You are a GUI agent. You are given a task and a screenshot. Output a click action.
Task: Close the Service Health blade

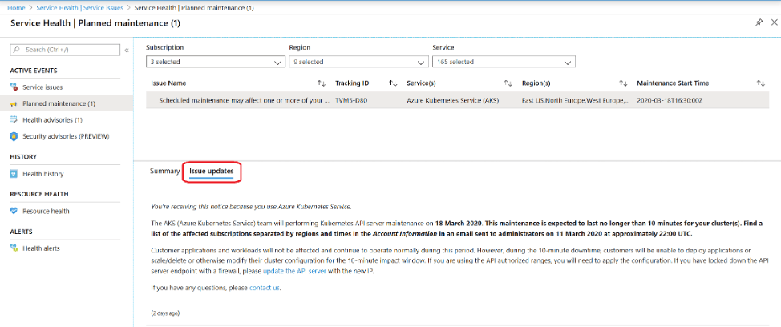(x=774, y=23)
